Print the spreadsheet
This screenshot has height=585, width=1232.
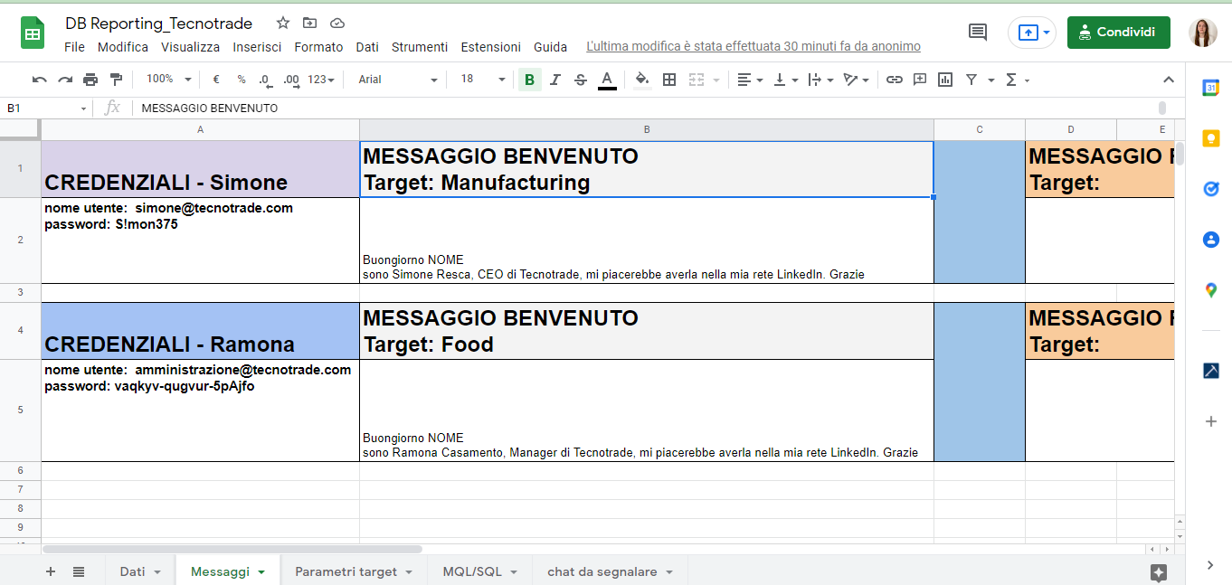point(90,80)
